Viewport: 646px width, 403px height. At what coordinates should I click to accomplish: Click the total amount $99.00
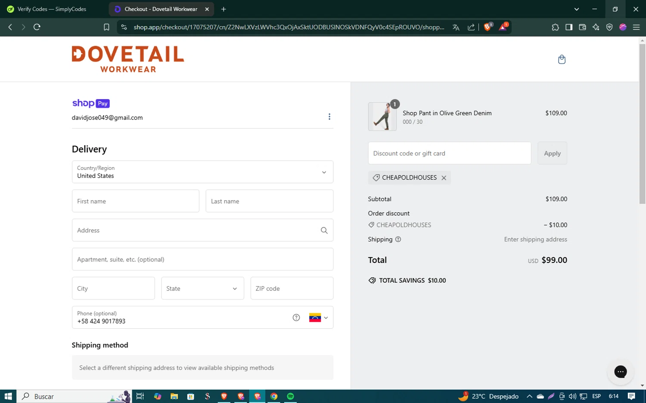click(554, 260)
